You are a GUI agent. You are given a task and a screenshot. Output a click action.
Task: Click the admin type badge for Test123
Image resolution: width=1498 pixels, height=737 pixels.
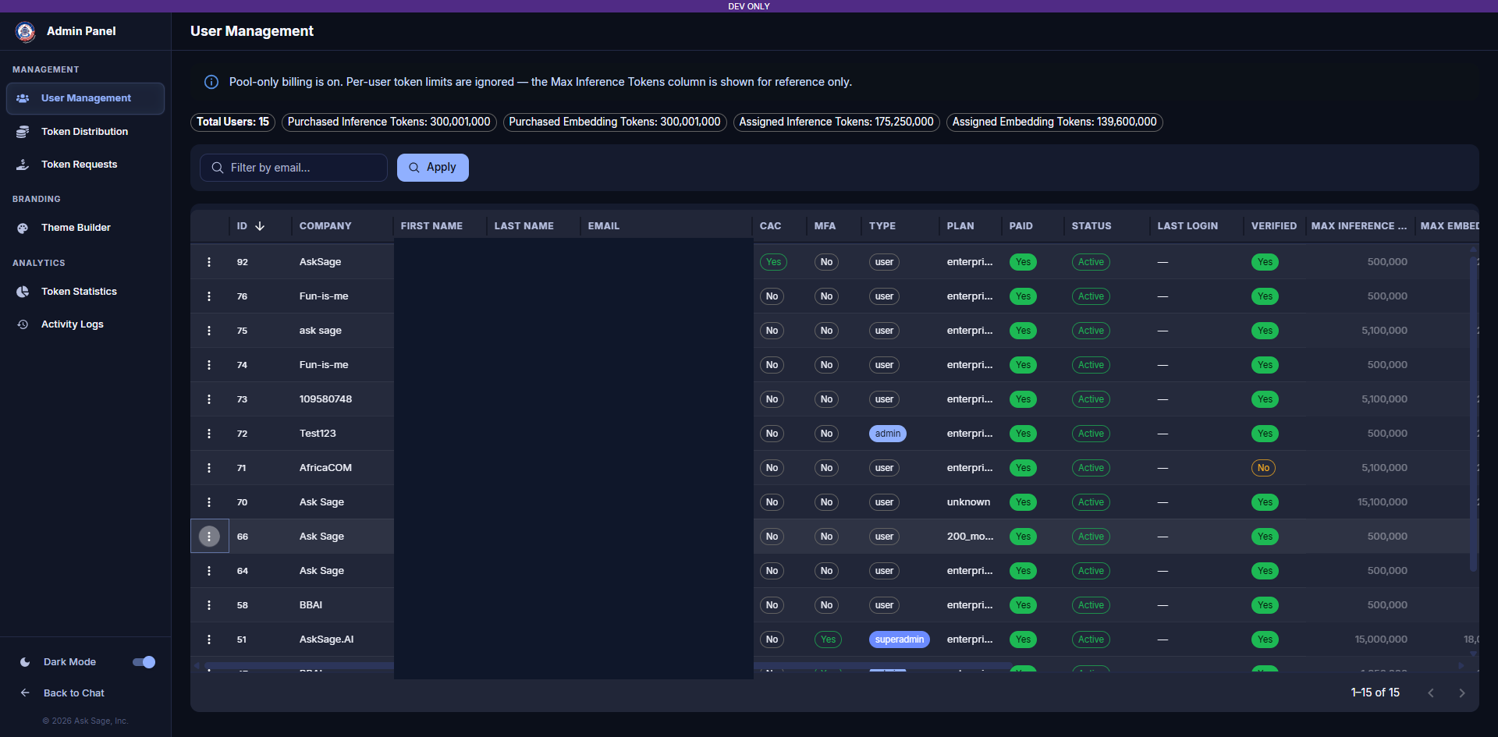[888, 434]
